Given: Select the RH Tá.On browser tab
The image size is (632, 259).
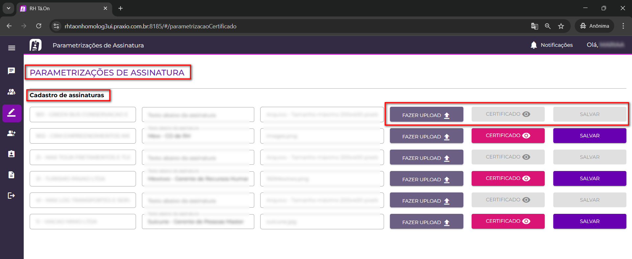Looking at the screenshot, I should point(64,8).
